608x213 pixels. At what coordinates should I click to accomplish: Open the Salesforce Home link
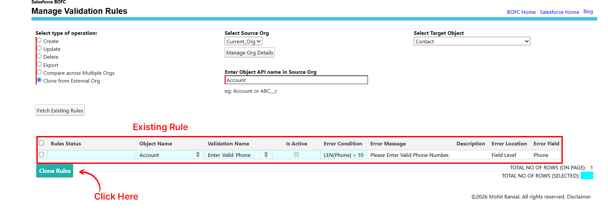click(559, 12)
